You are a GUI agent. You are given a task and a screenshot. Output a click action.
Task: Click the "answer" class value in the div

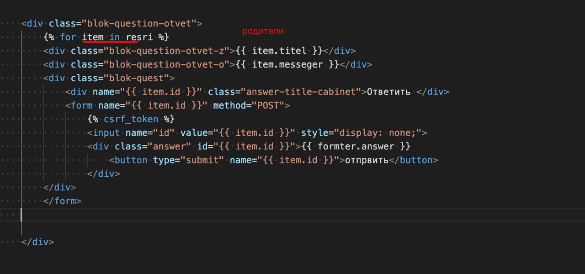click(x=170, y=147)
